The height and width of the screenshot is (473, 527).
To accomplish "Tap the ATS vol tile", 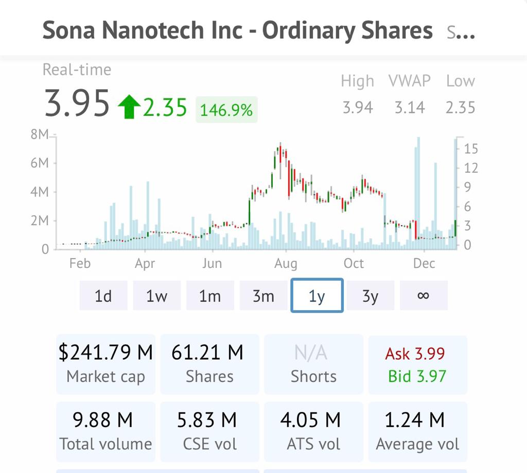I will (313, 431).
